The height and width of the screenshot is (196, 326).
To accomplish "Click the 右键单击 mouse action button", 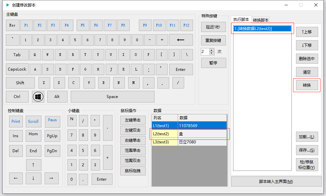I will point(133,140).
